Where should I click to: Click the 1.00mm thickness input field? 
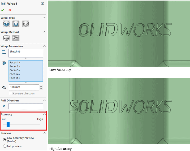click(x=24, y=87)
